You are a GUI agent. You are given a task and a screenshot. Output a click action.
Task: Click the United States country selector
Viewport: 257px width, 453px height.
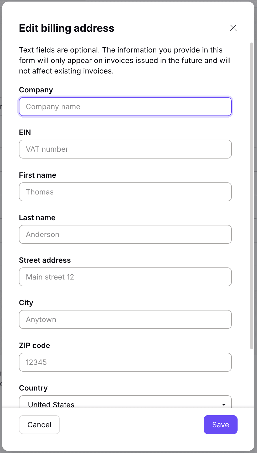(125, 404)
